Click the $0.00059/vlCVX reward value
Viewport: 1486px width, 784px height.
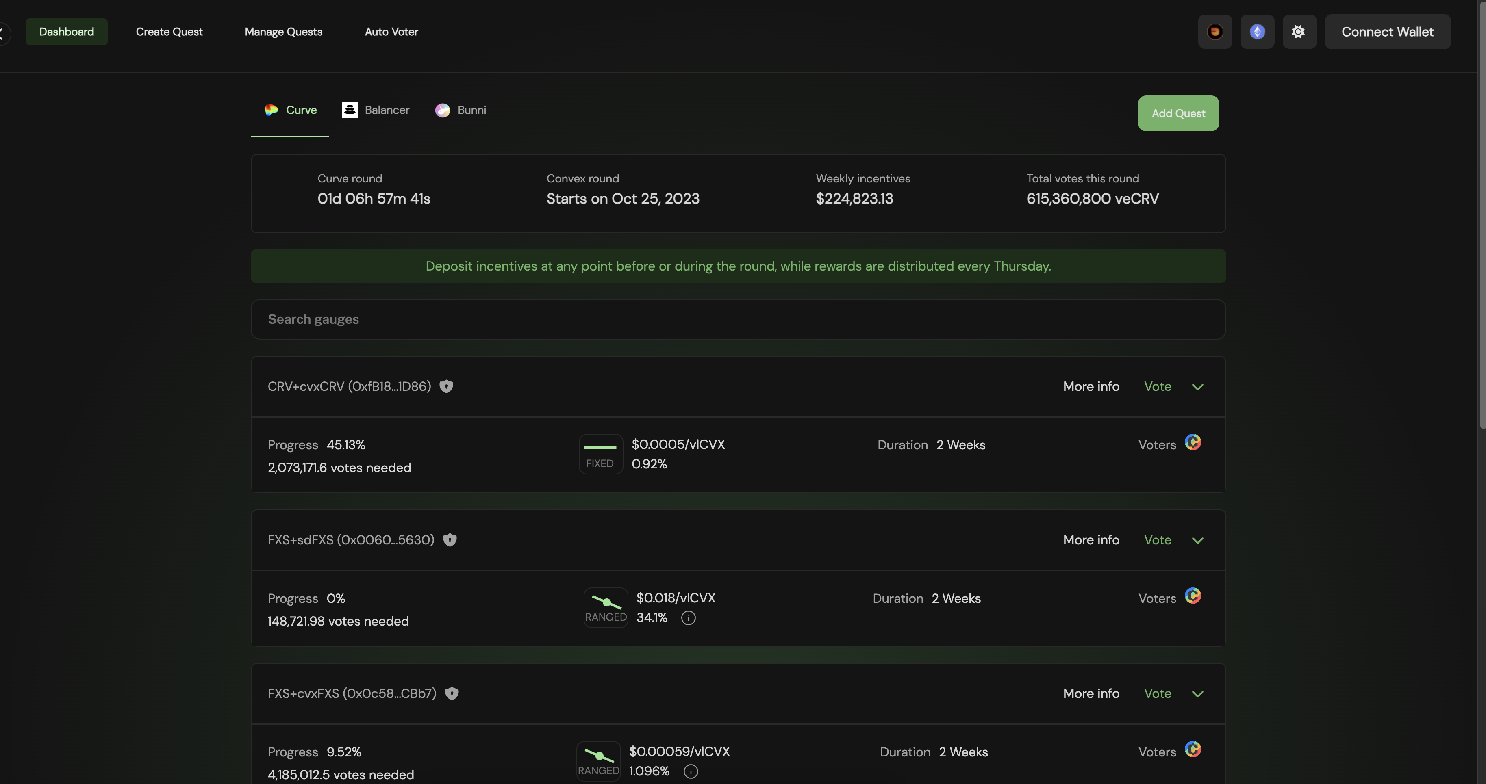pyautogui.click(x=680, y=751)
